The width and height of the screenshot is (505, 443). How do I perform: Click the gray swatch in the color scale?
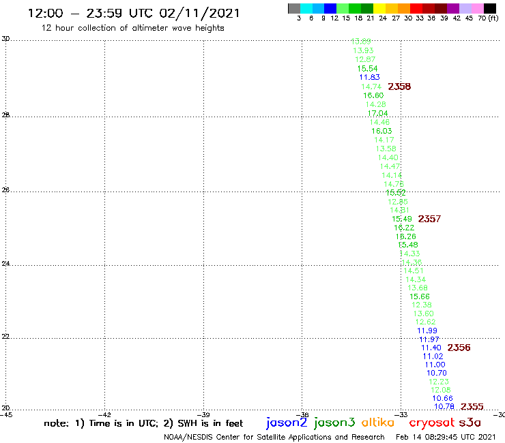[294, 8]
